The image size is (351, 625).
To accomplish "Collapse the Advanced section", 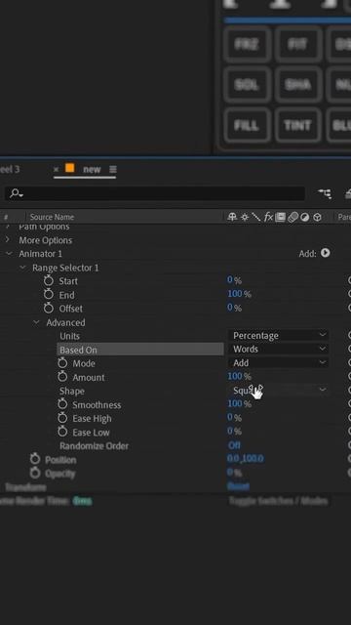I will (x=36, y=322).
